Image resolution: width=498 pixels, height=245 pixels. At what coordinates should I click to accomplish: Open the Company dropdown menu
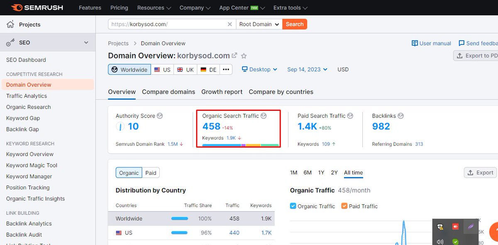[x=195, y=7]
